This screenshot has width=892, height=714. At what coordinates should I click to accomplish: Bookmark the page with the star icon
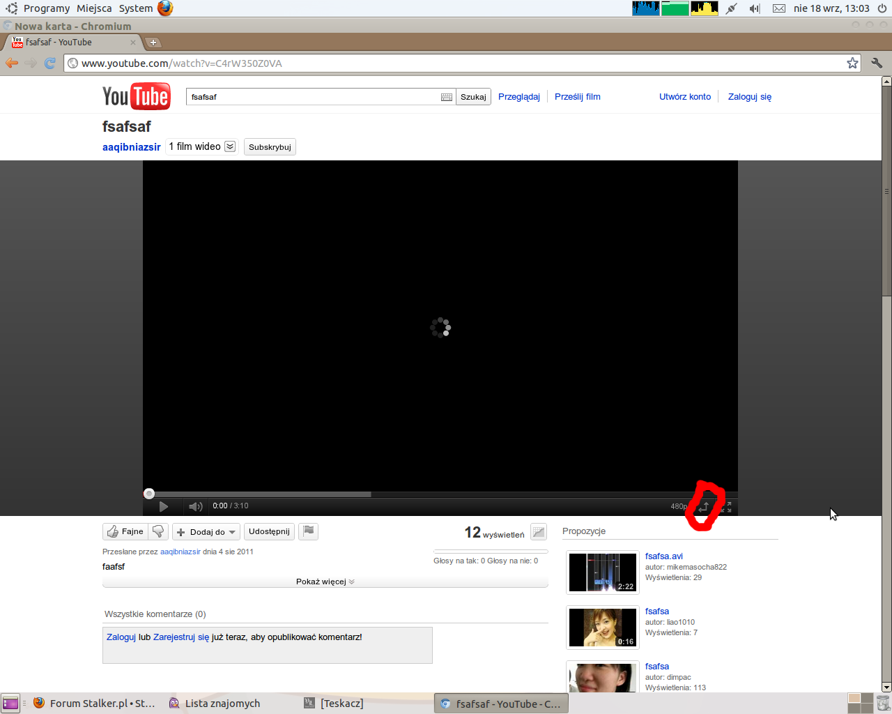click(x=852, y=63)
